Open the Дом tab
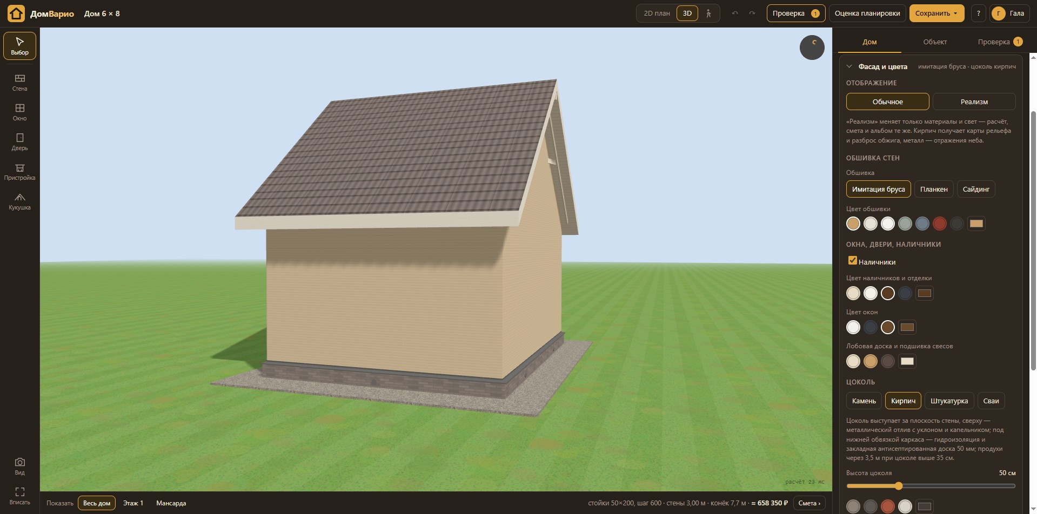Screen dimensions: 1037x514 click(x=869, y=42)
